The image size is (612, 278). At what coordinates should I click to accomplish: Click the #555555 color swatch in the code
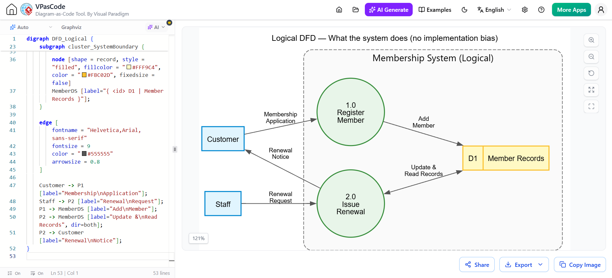pos(84,154)
